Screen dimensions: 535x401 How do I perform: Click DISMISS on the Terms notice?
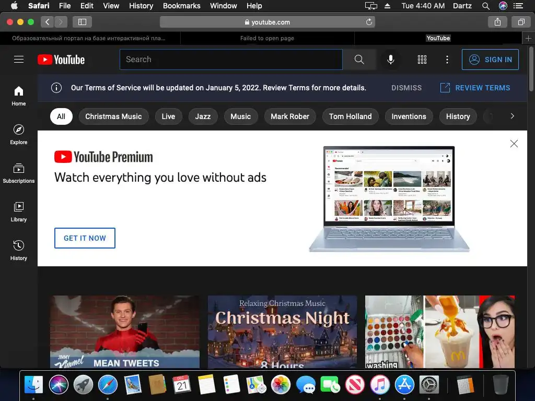pos(406,88)
